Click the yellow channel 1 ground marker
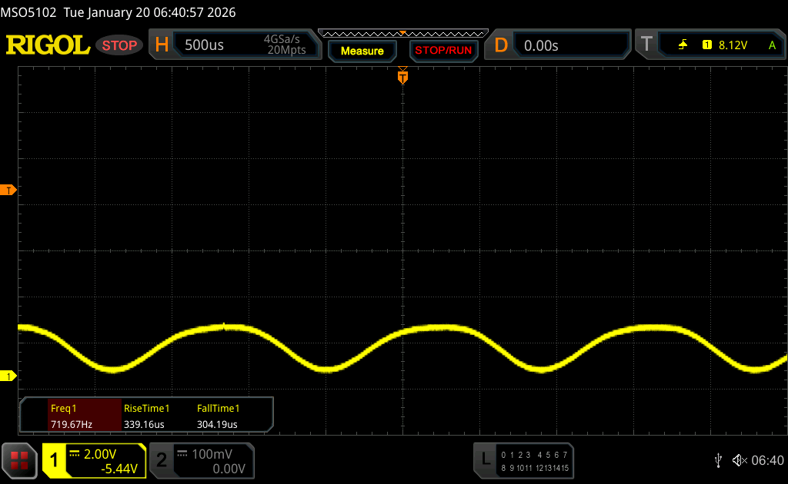This screenshot has height=484, width=788. (x=9, y=376)
